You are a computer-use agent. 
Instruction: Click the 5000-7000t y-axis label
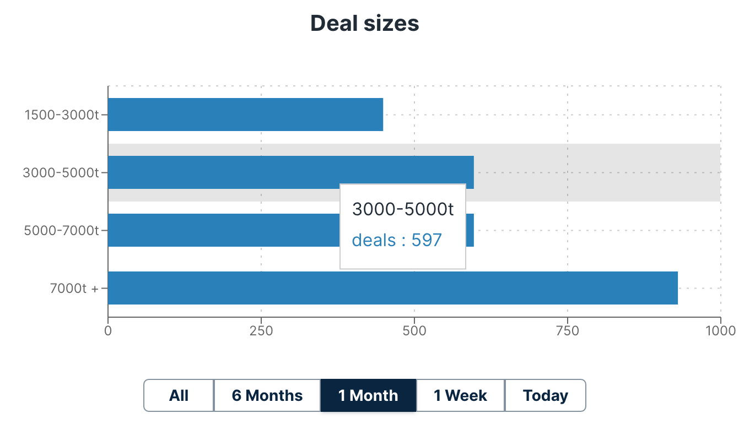click(61, 231)
